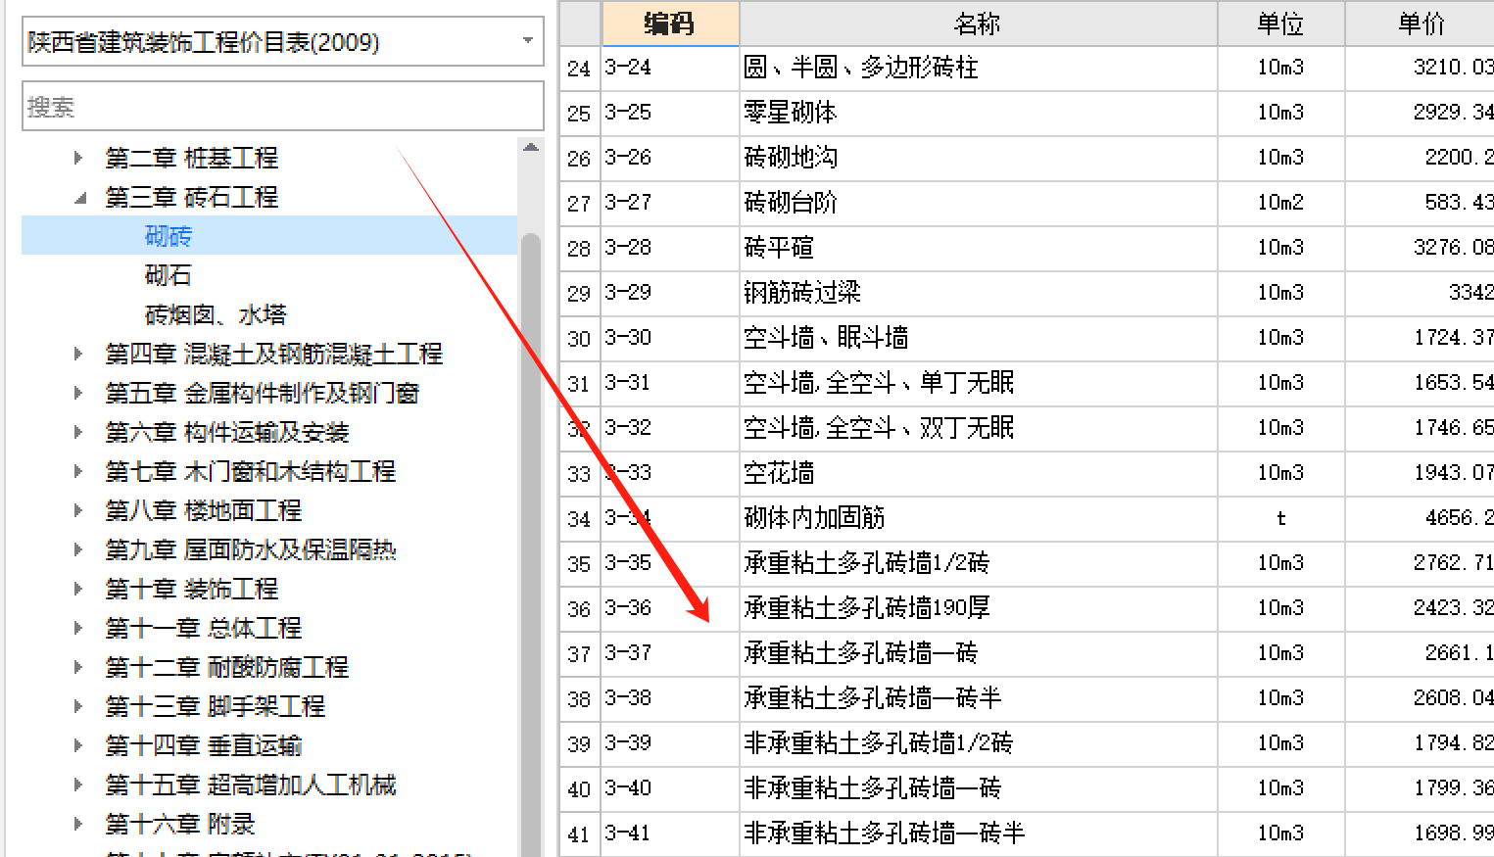Select 承重粘土多孔砖墙一砖半 name cell
The width and height of the screenshot is (1494, 857).
click(x=978, y=698)
